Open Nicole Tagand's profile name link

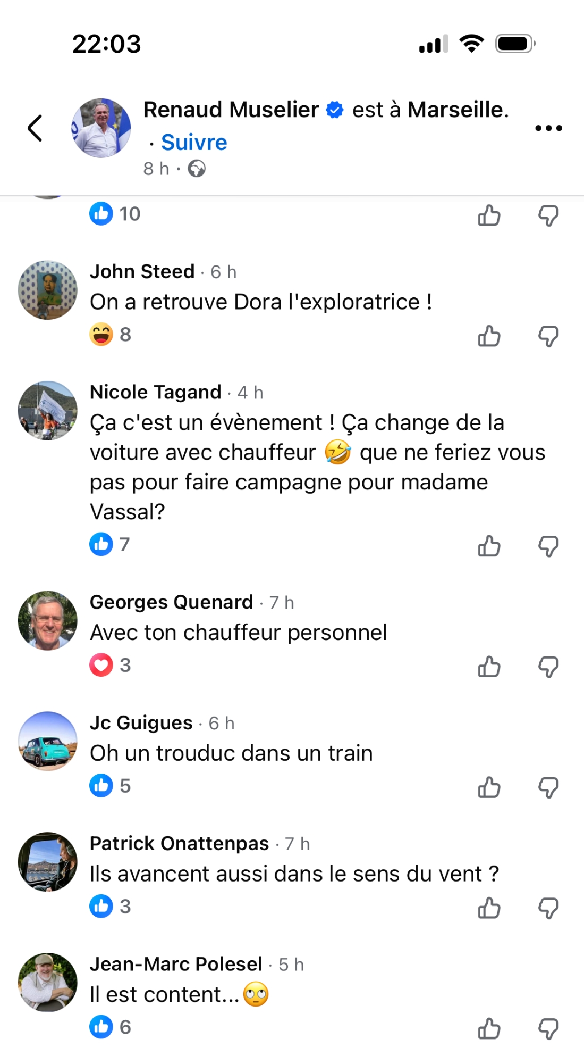pyautogui.click(x=155, y=392)
